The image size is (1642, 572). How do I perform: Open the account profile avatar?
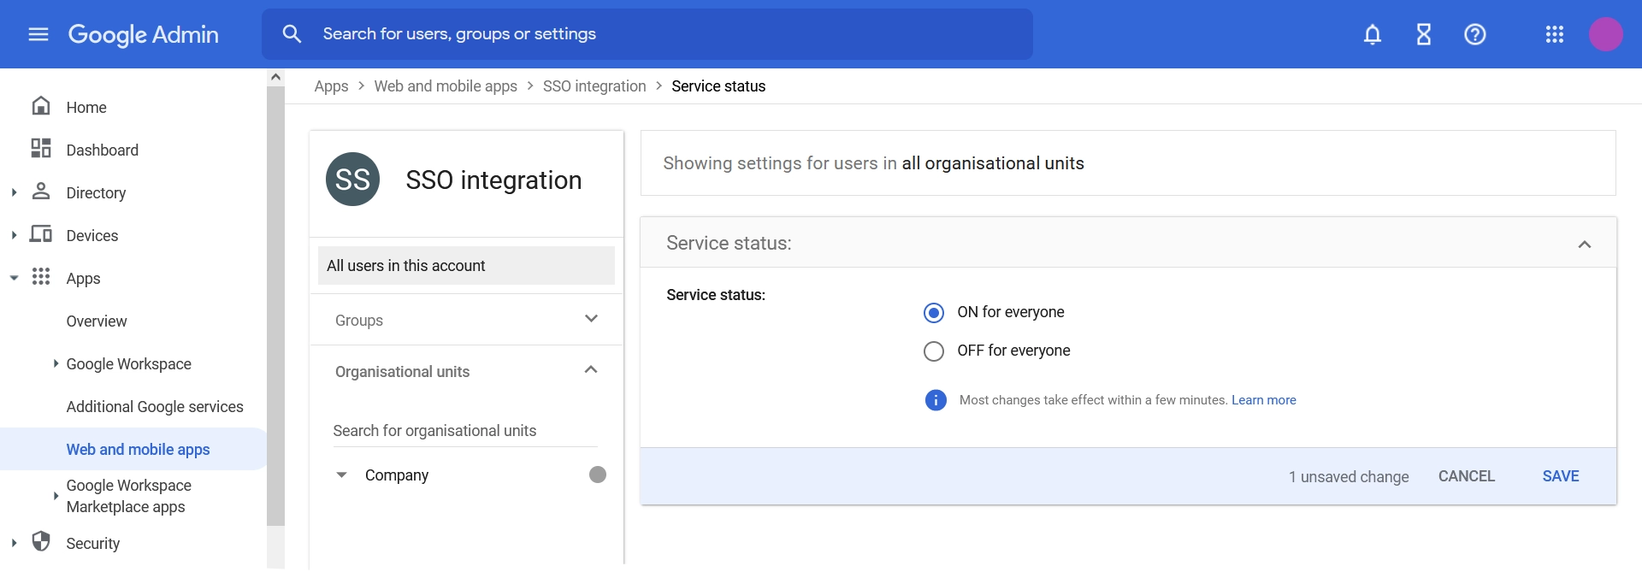point(1606,34)
